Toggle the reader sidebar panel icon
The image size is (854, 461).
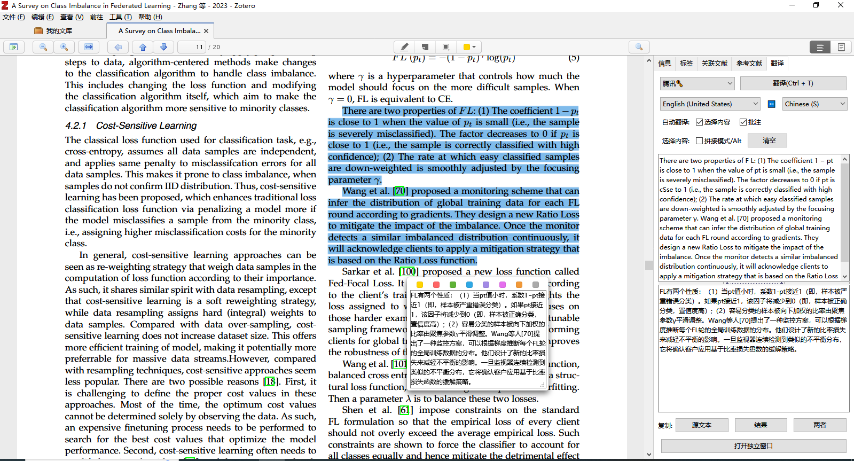(14, 47)
